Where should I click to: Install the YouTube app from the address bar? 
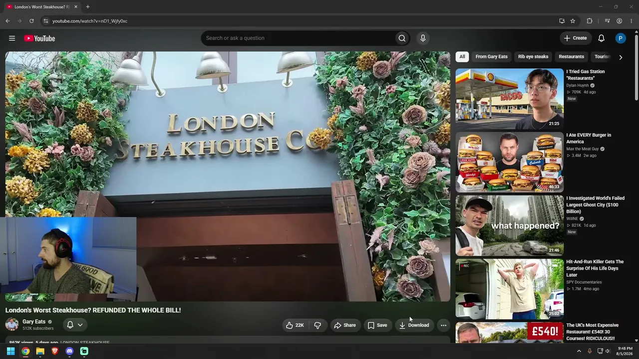[x=562, y=21]
